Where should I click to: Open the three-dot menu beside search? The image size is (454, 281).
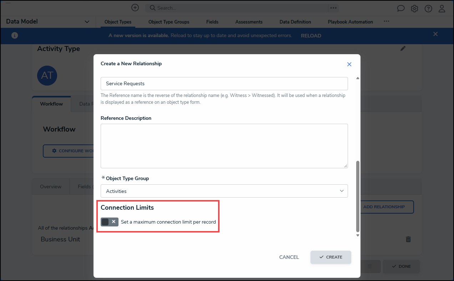pos(333,8)
